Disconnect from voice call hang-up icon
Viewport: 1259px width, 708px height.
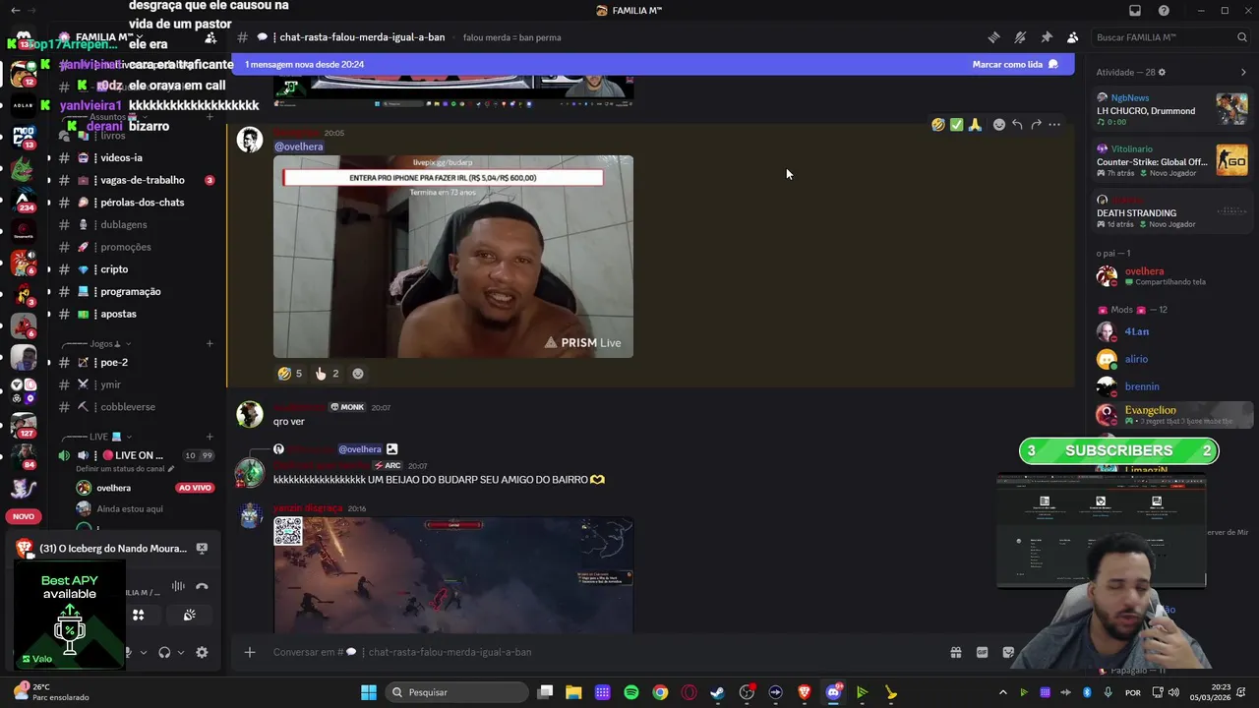(202, 586)
